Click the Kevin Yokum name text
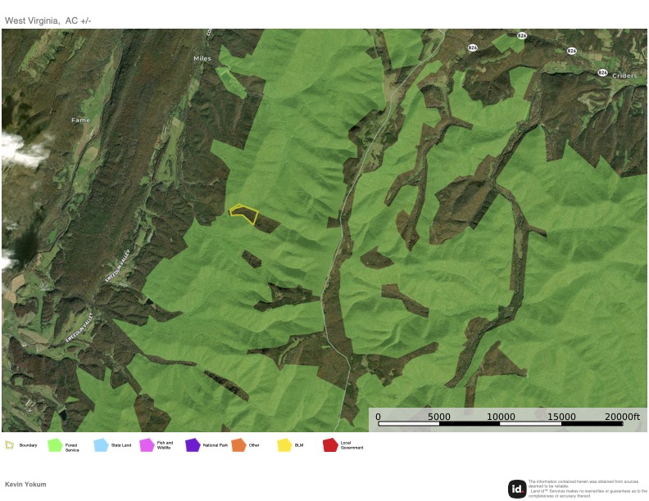This screenshot has height=501, width=649. [25, 485]
